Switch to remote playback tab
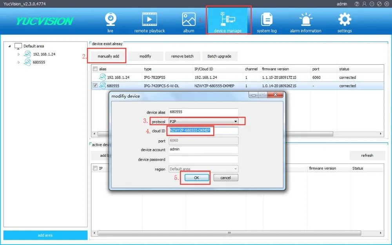Screen dimensions: 392x245 (x=149, y=22)
